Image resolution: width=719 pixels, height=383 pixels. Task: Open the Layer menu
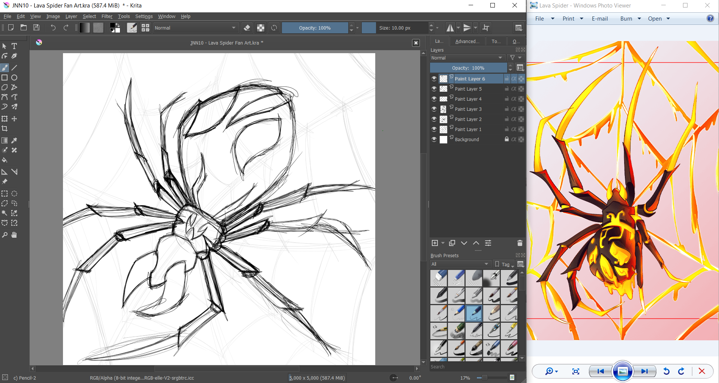71,16
